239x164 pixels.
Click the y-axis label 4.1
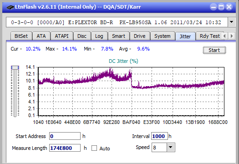pyautogui.click(x=31, y=102)
